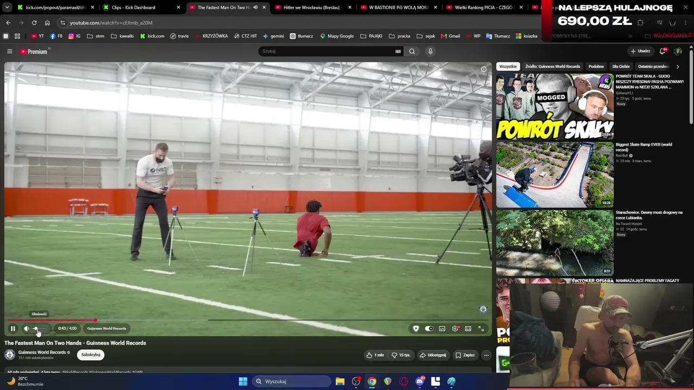Open the 'KRZYŻÓWKA' bookmark
Image resolution: width=694 pixels, height=390 pixels.
(x=211, y=36)
